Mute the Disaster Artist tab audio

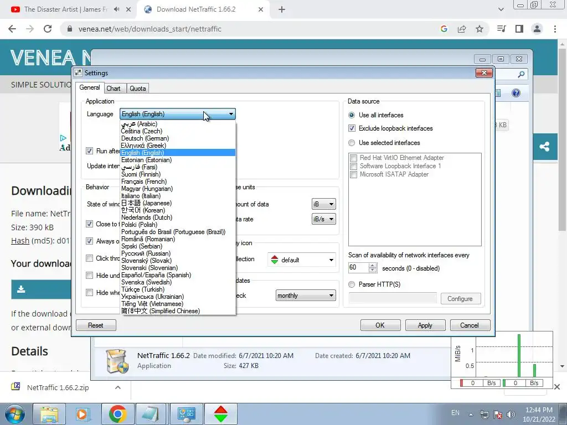click(116, 9)
